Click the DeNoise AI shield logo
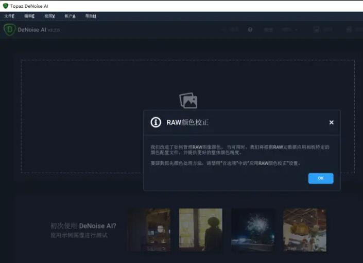This screenshot has width=363, height=263. (x=9, y=30)
